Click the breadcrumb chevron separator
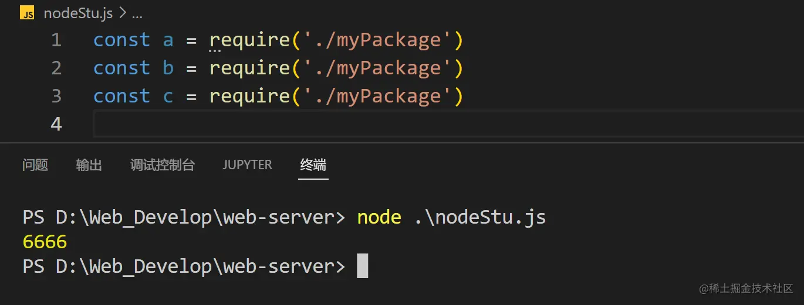This screenshot has width=804, height=305. click(123, 13)
